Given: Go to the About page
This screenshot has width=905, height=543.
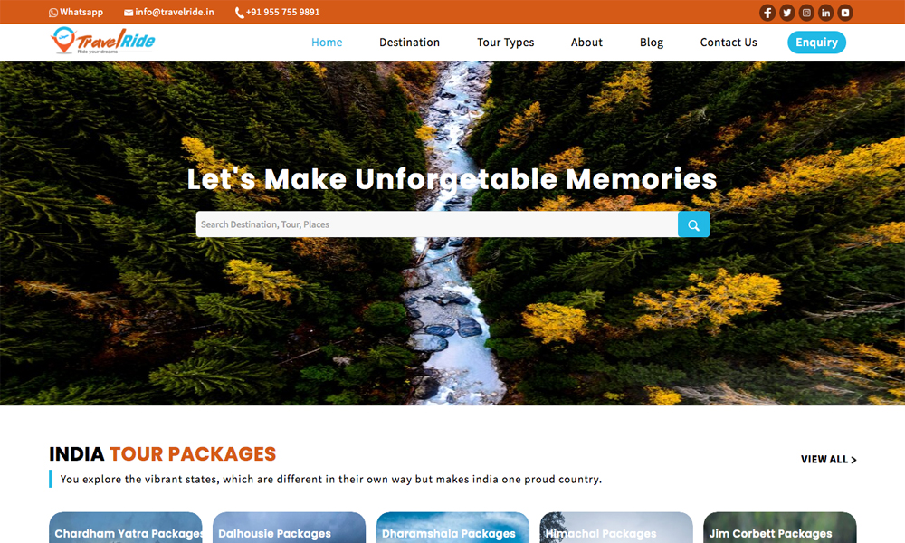Looking at the screenshot, I should coord(586,43).
